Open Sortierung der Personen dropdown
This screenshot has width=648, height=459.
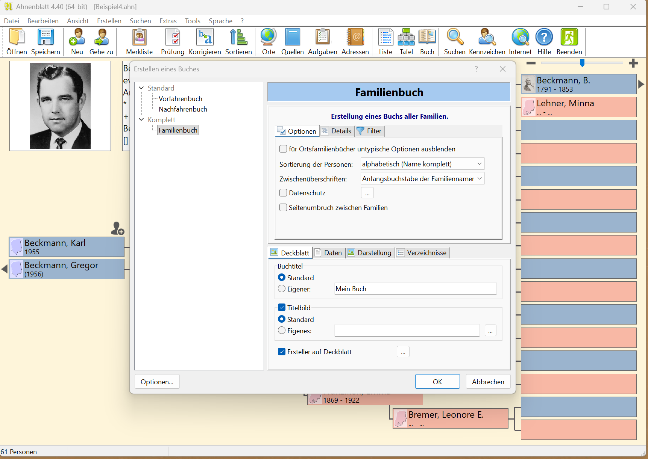point(422,164)
